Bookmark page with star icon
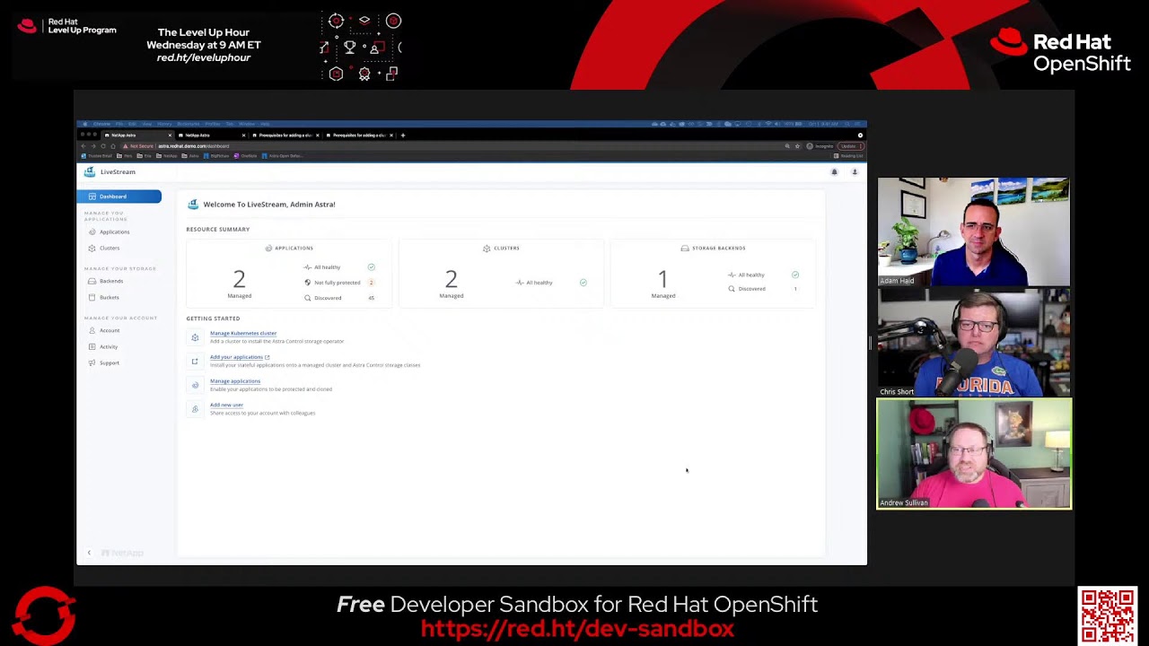Image resolution: width=1149 pixels, height=646 pixels. [x=797, y=146]
